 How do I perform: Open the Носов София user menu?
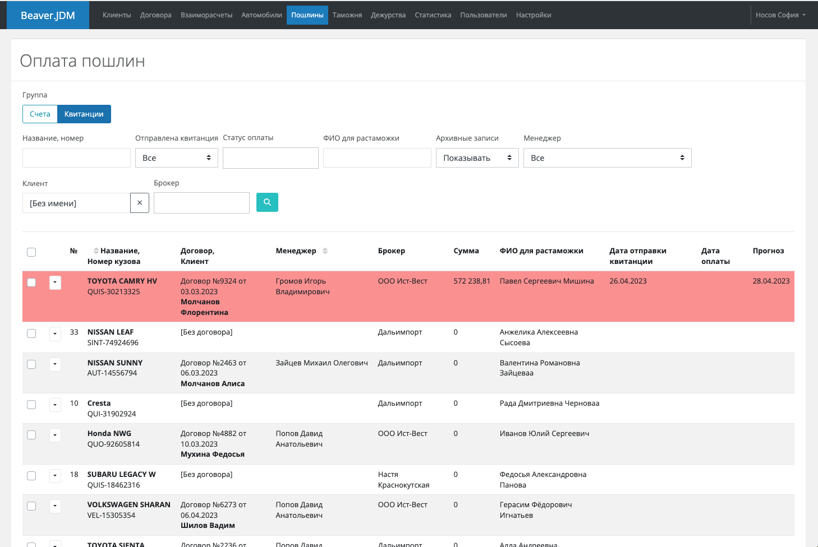780,15
